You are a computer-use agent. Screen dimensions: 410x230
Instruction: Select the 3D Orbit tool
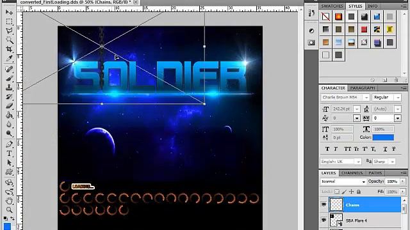(9, 192)
